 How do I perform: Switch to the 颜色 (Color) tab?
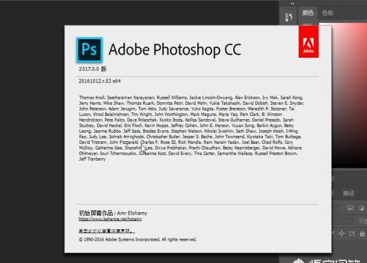(307, 12)
